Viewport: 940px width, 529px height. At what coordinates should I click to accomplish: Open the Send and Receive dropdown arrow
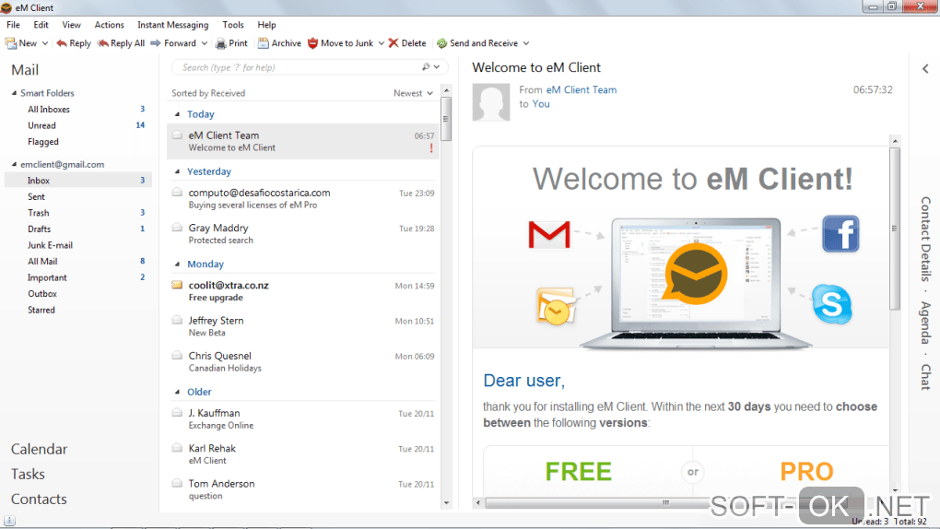[525, 43]
